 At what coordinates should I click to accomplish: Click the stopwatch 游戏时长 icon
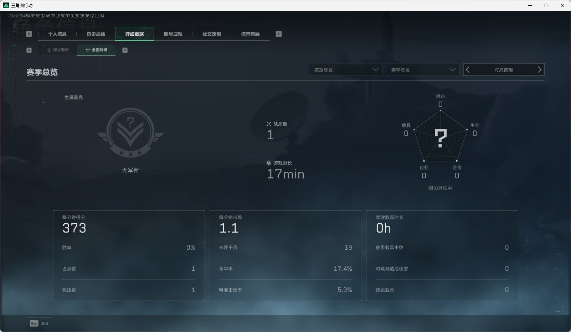(269, 163)
